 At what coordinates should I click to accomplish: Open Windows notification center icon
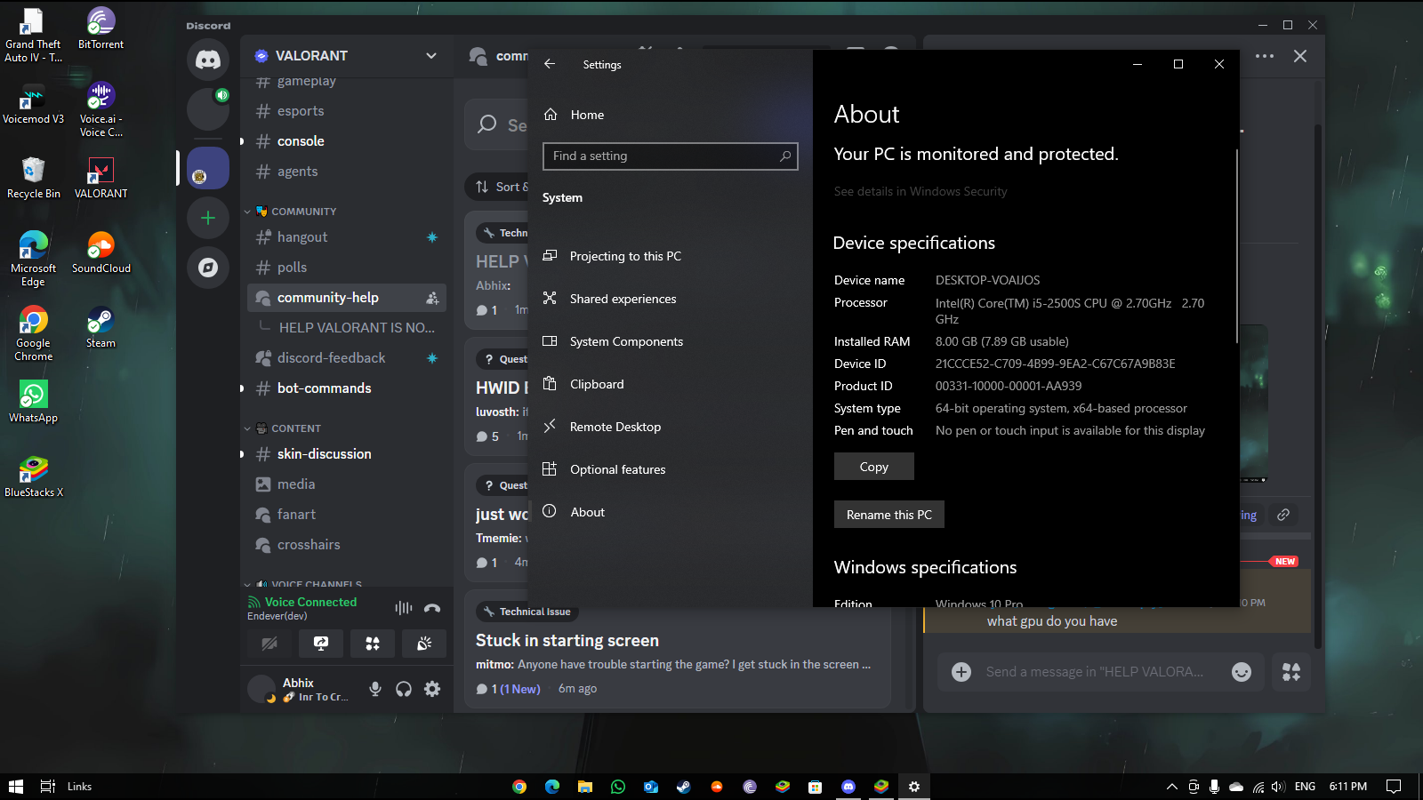[1394, 787]
